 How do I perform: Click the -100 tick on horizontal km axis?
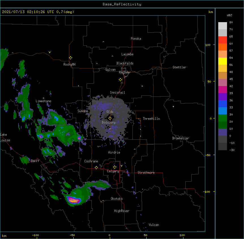(35, 235)
